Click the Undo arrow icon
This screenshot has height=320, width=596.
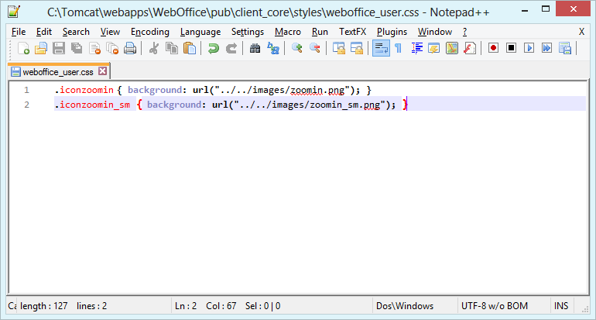point(213,48)
